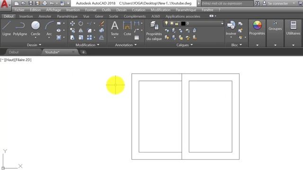Viewport: 303px width, 170px height.
Task: Open Propriétés du calque manager
Action: point(154,31)
